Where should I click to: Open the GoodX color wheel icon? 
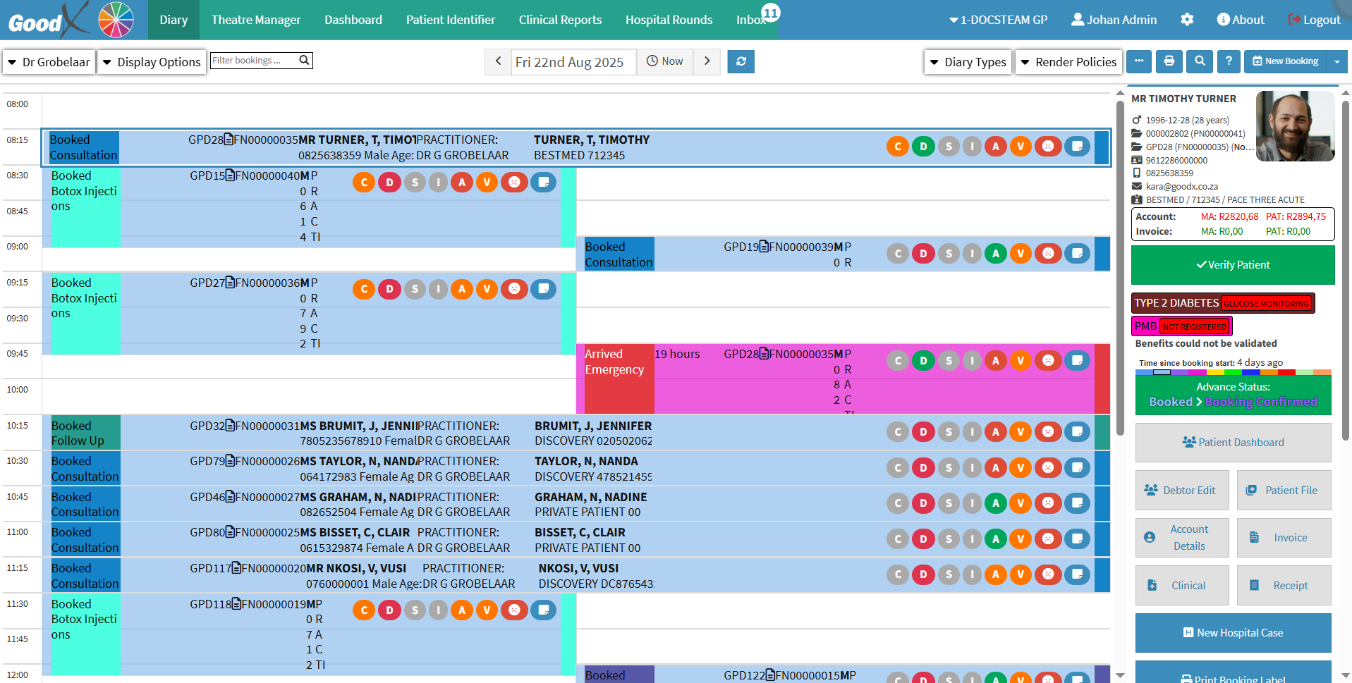pyautogui.click(x=116, y=20)
